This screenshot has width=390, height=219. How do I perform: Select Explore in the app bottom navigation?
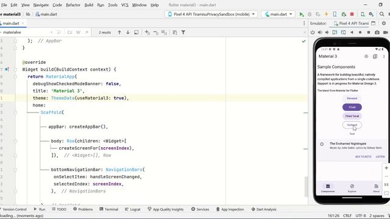[x=352, y=188]
